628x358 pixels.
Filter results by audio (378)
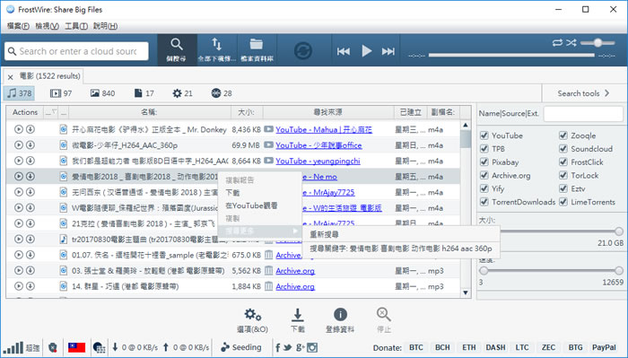click(19, 93)
